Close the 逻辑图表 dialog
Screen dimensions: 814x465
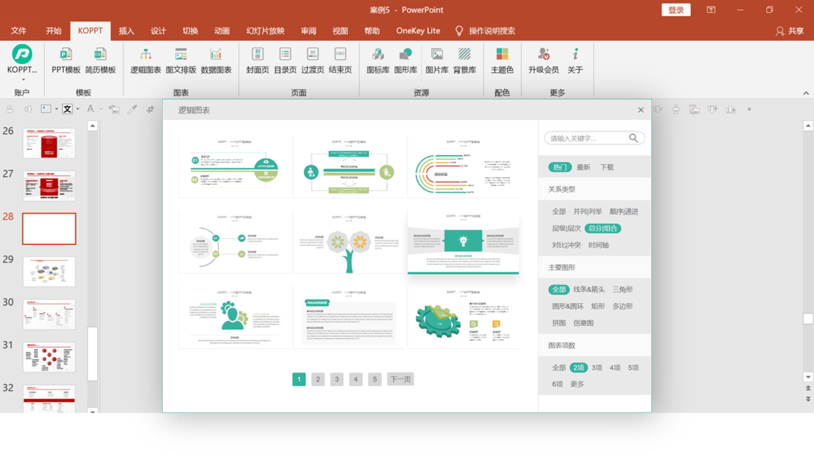[641, 110]
